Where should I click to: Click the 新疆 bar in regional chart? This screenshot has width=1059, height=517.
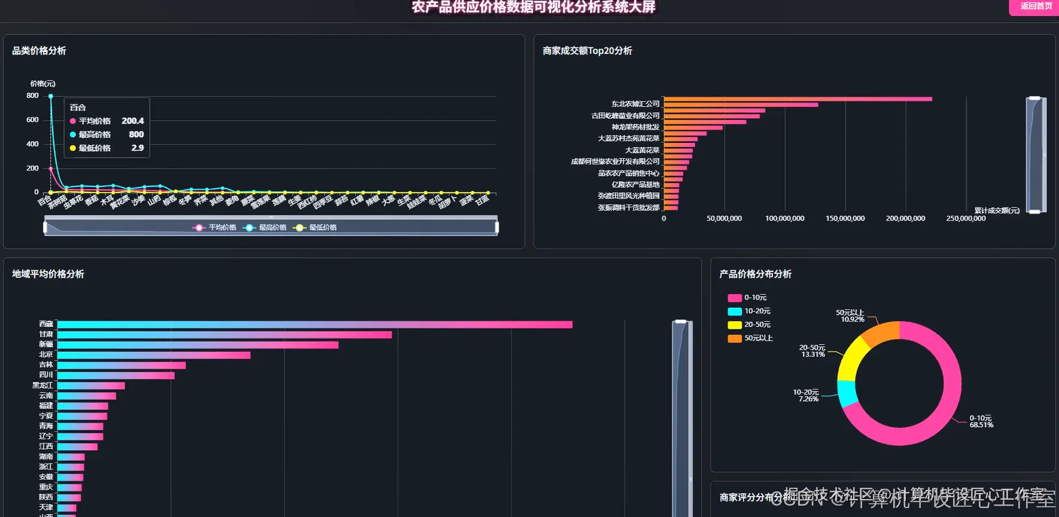pyautogui.click(x=197, y=345)
